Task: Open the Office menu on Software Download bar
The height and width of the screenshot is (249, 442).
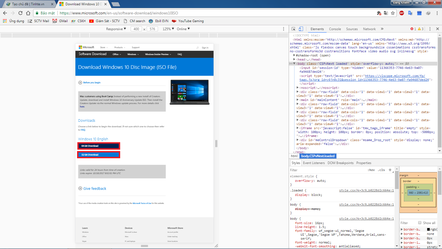Action: [x=117, y=54]
